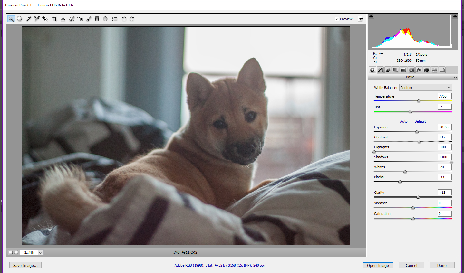Click the Cancel button
This screenshot has height=273, width=464.
[411, 266]
